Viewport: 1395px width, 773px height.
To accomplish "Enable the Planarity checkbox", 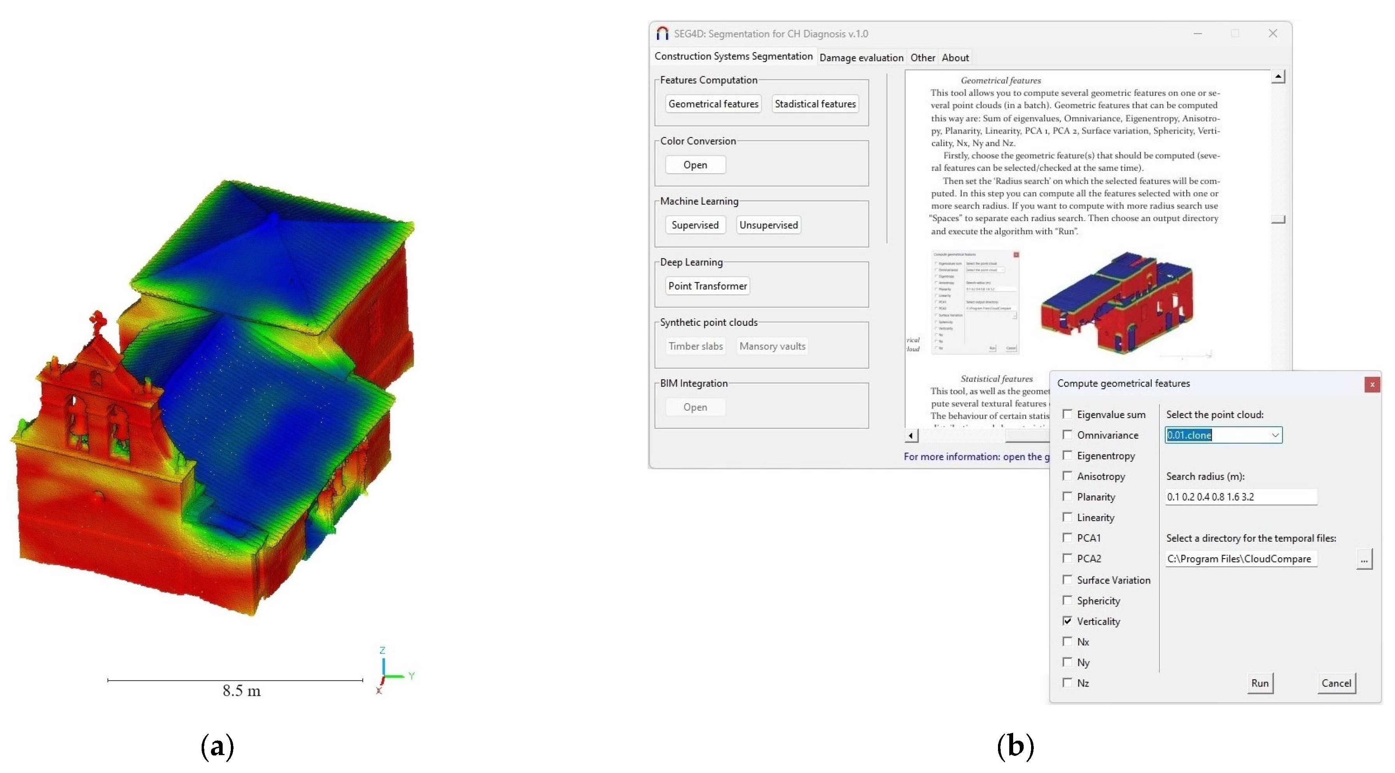I will 1067,496.
